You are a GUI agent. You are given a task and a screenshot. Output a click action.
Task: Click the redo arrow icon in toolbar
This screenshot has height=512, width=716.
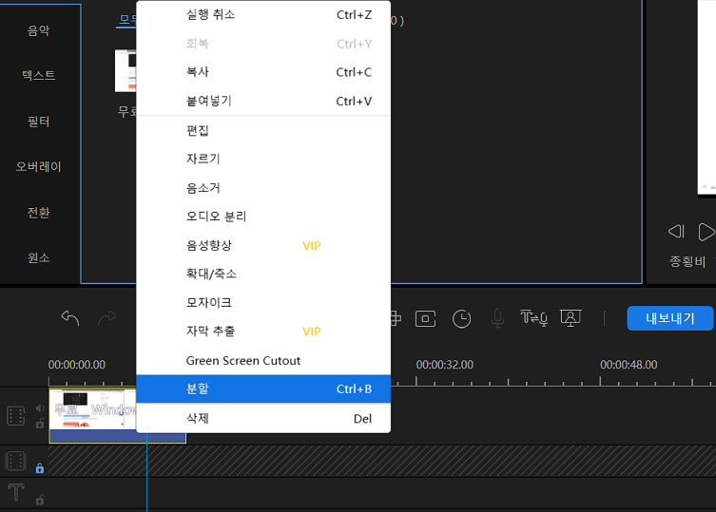(106, 318)
